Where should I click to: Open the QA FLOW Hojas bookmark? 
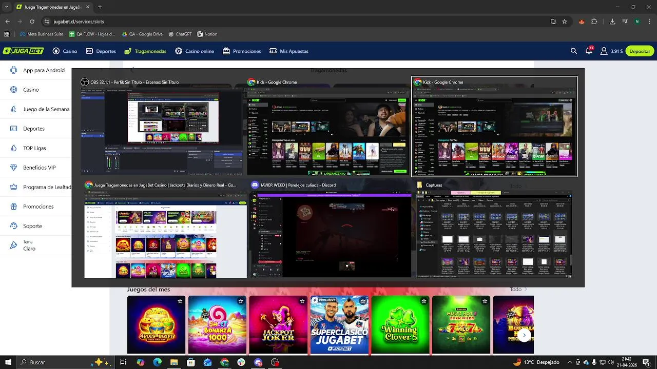(91, 34)
